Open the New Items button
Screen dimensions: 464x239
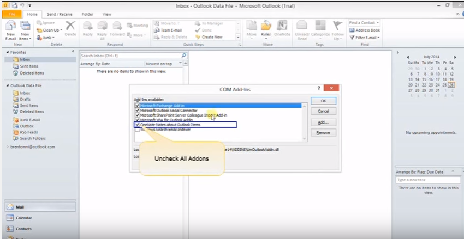click(x=25, y=30)
